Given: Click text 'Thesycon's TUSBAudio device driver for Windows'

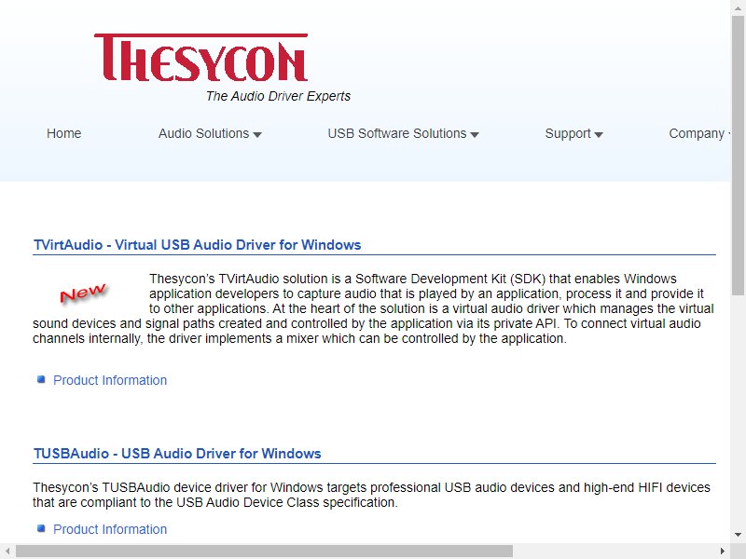Looking at the screenshot, I should tap(178, 487).
